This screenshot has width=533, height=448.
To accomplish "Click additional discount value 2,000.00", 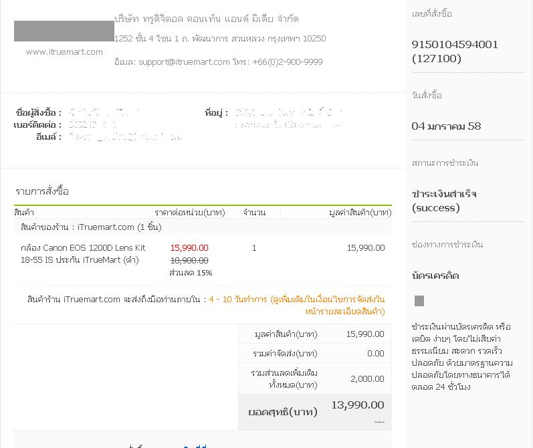I will (367, 378).
